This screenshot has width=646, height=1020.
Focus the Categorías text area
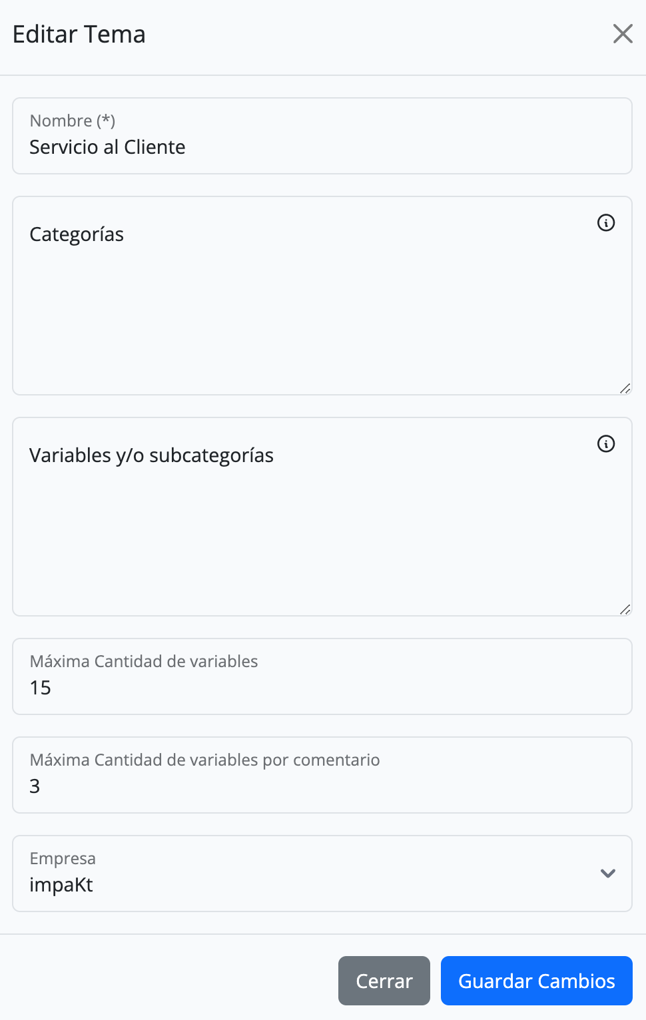322,296
